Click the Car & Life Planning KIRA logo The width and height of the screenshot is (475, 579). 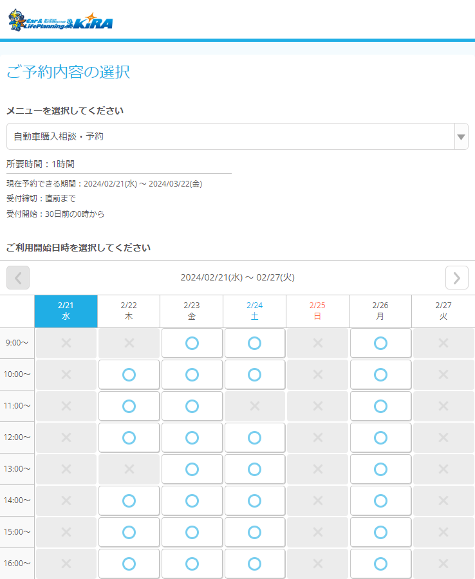tap(61, 21)
